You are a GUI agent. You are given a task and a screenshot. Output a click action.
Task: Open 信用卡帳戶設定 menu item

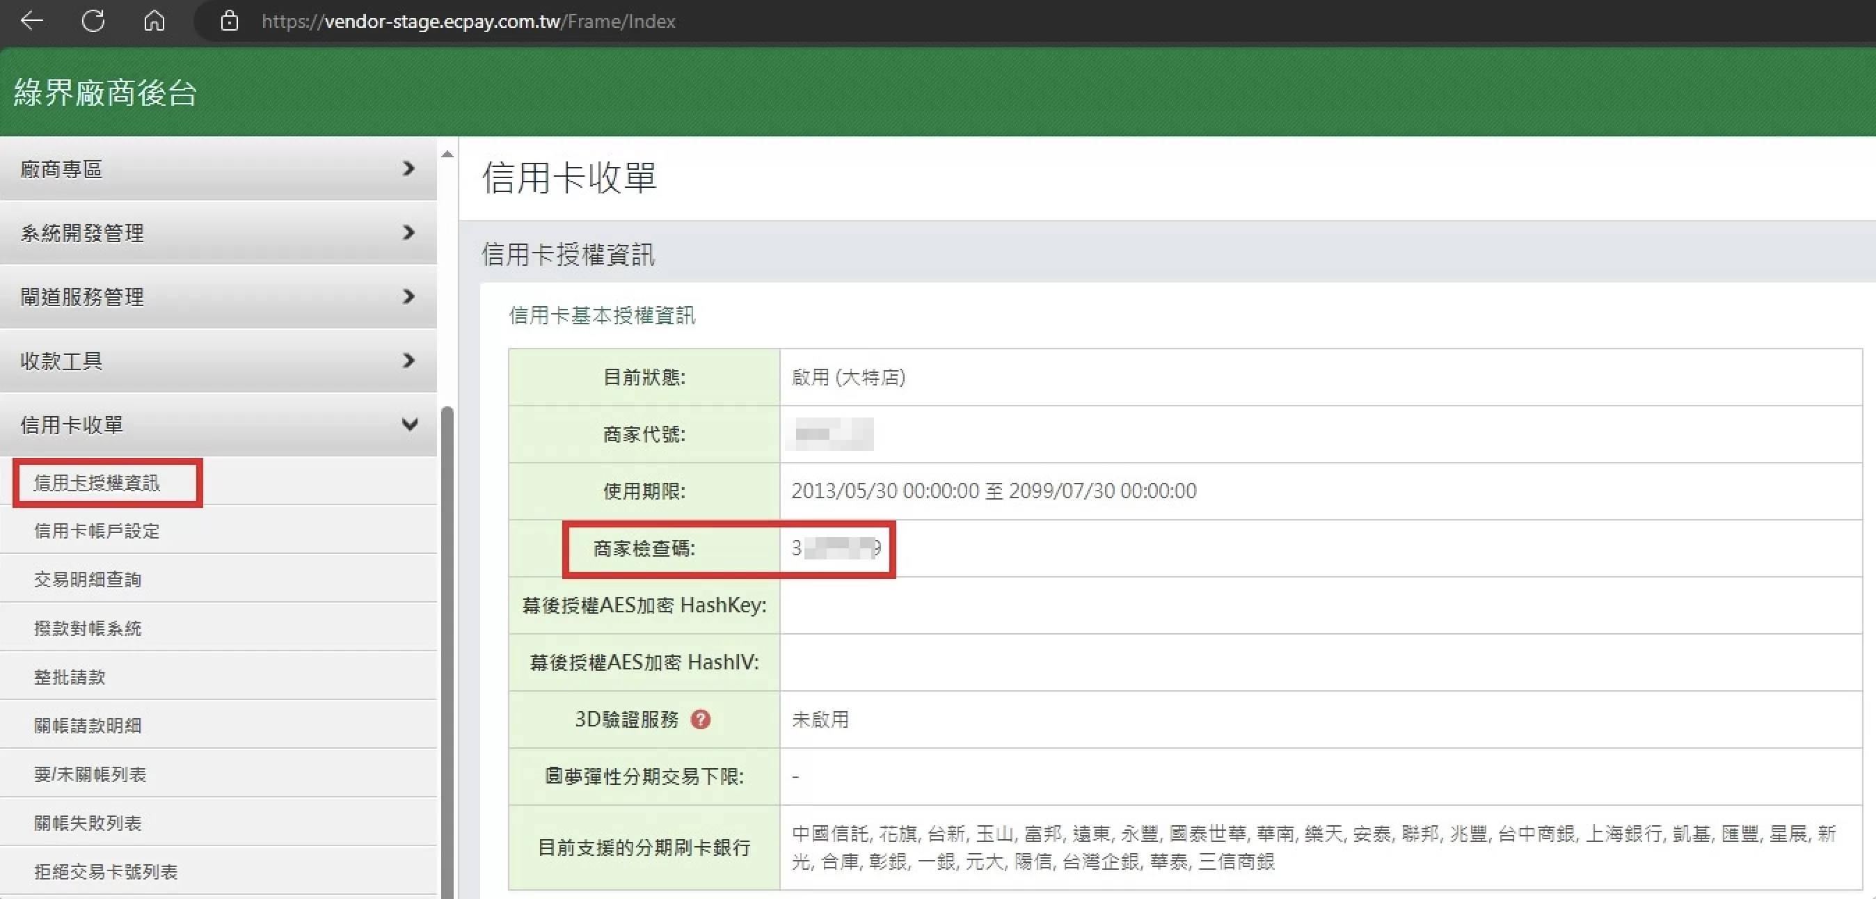[97, 531]
